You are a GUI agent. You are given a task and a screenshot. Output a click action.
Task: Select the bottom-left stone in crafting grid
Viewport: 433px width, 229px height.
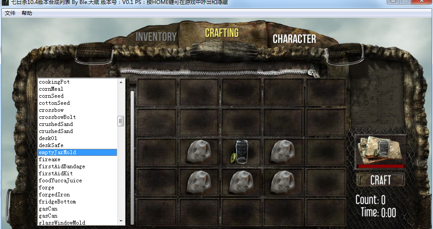pos(199,181)
